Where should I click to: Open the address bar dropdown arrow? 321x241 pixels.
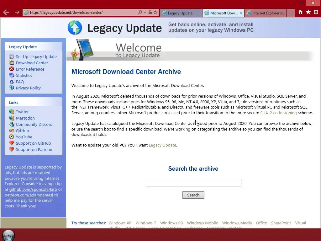click(x=145, y=12)
